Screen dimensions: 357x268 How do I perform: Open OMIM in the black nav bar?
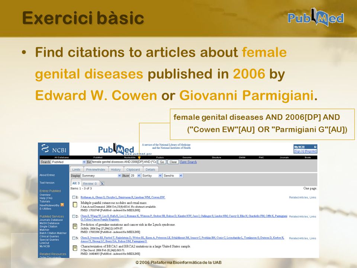tap(242, 157)
